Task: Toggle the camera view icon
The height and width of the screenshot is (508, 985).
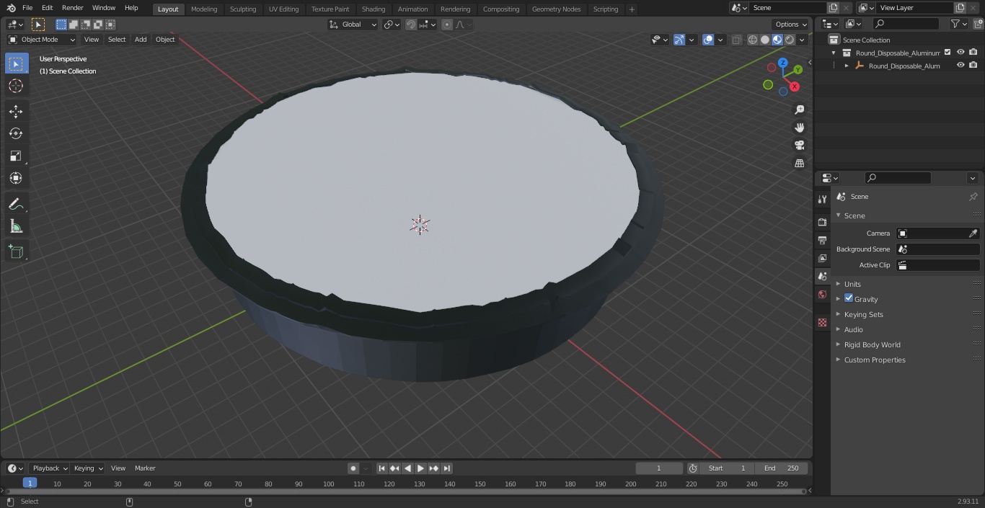Action: click(799, 145)
